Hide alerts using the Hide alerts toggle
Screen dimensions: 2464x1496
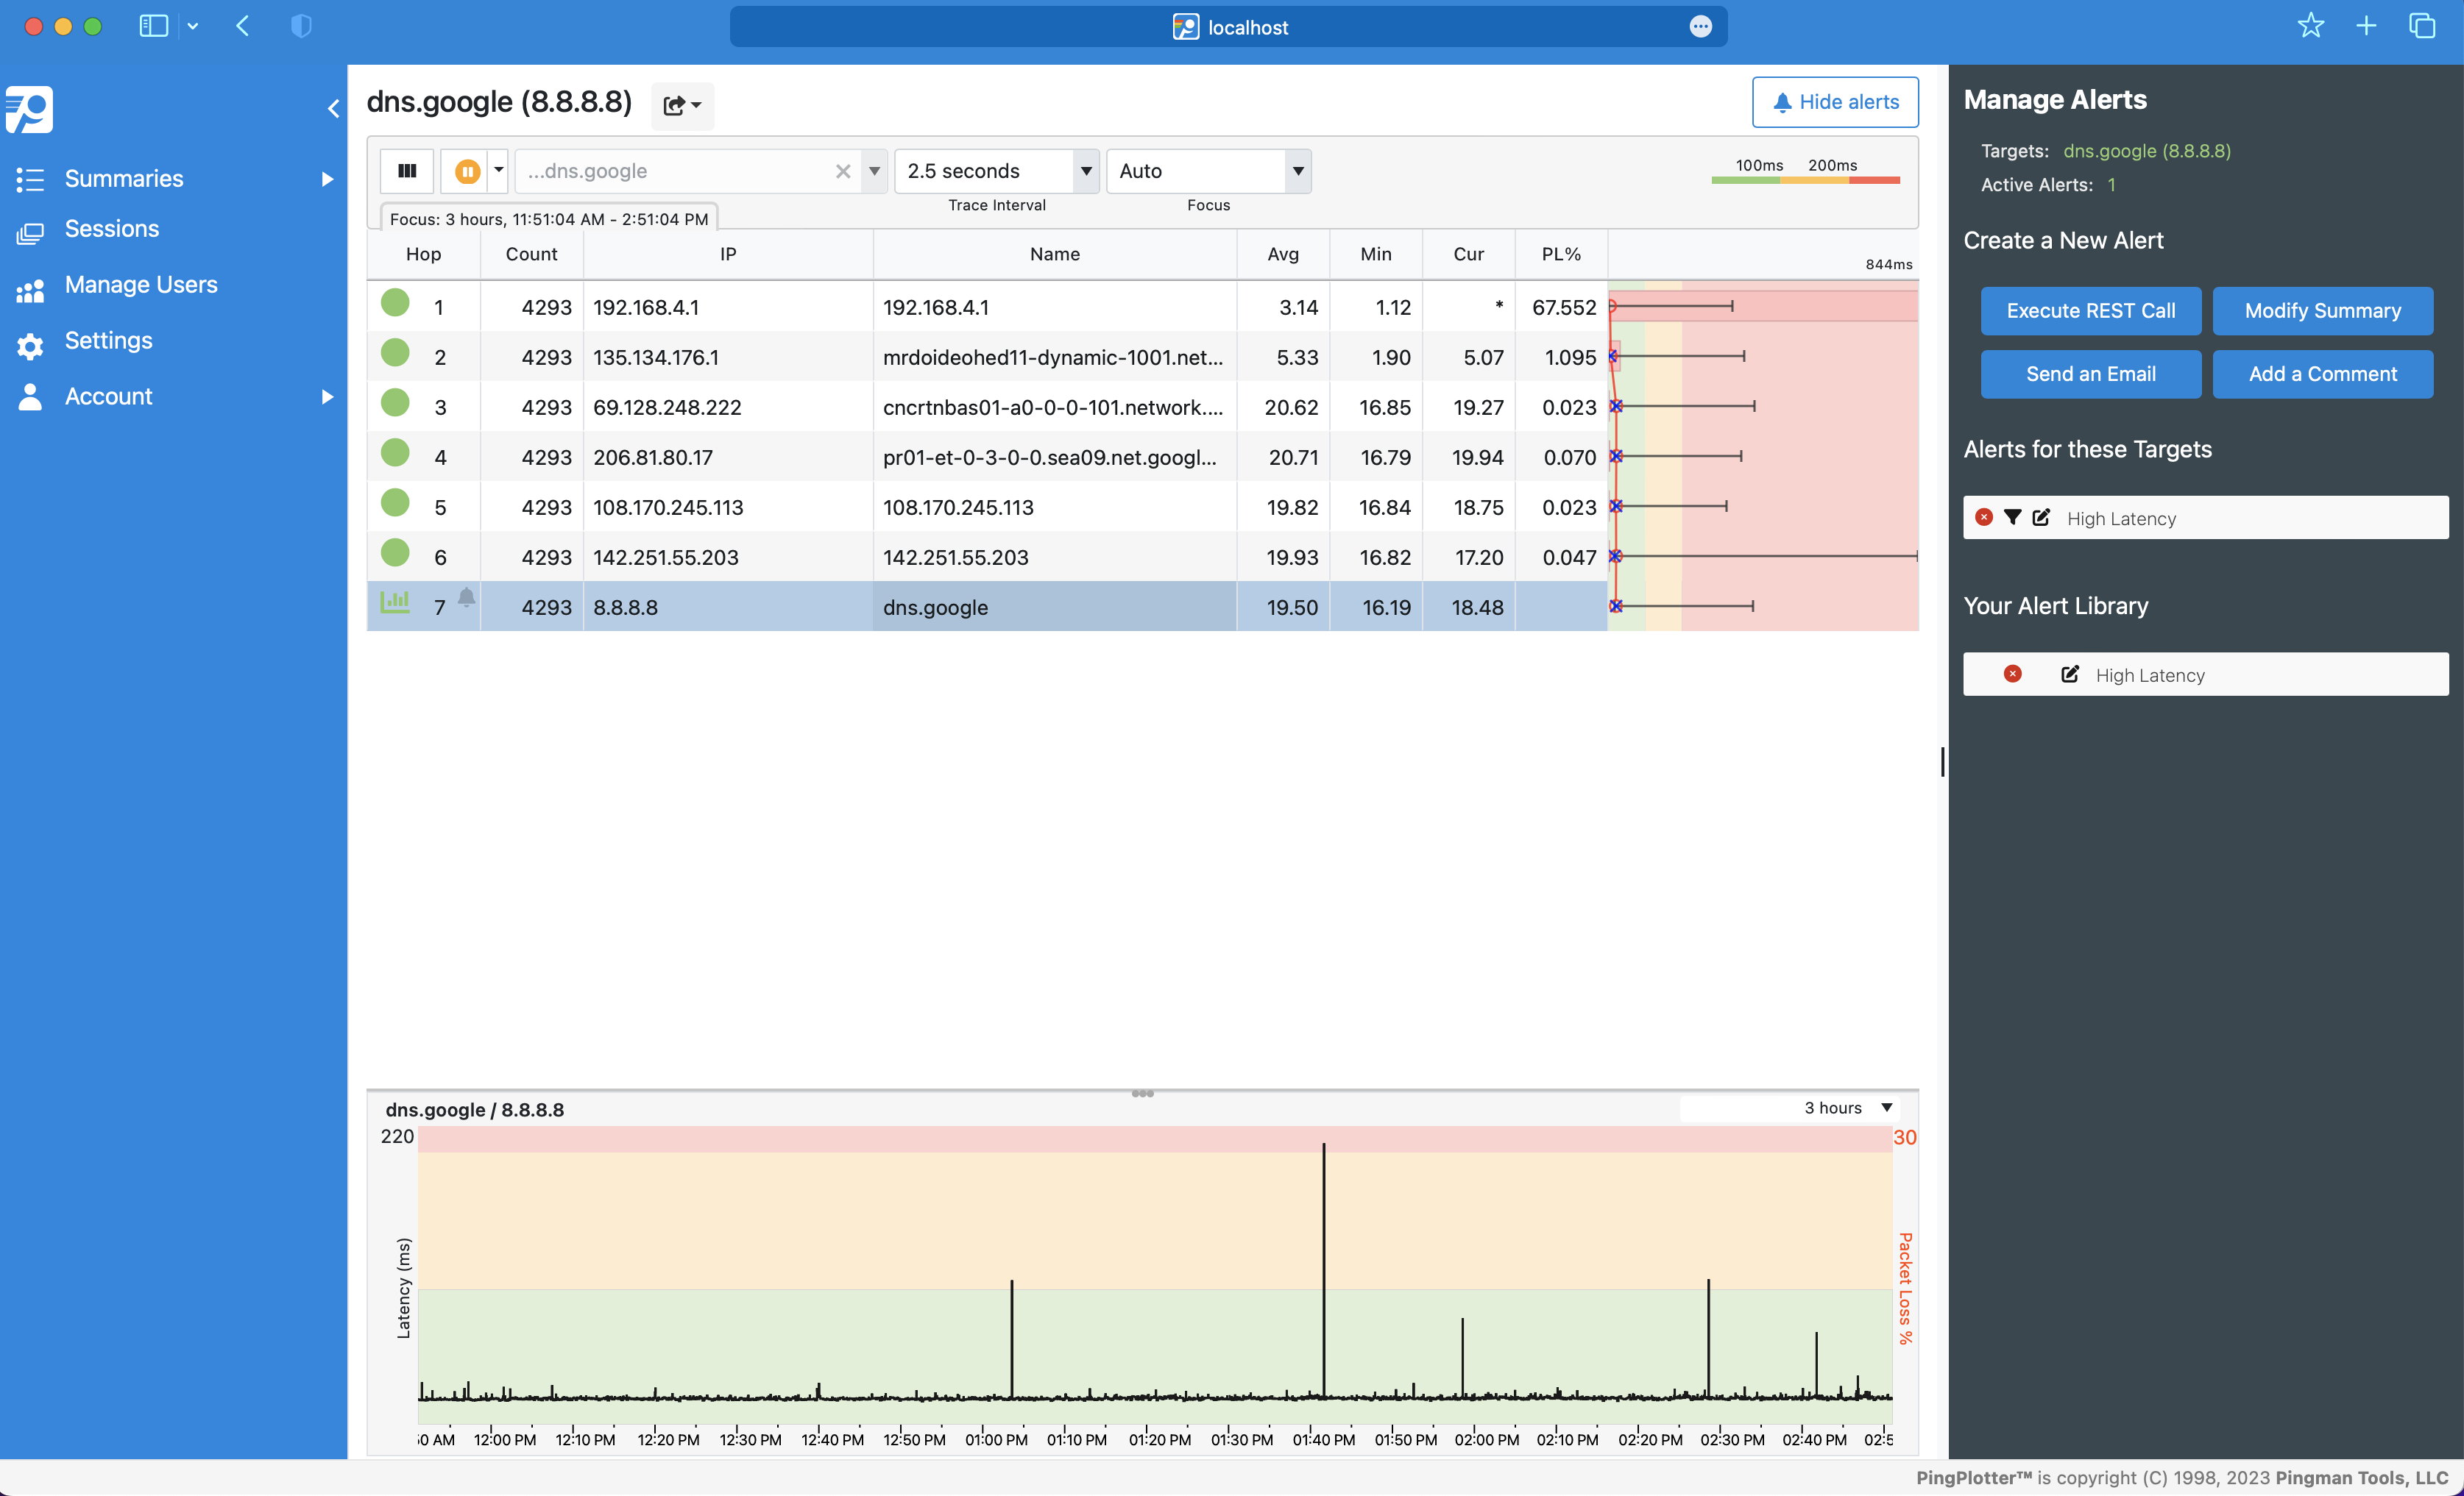pos(1835,101)
